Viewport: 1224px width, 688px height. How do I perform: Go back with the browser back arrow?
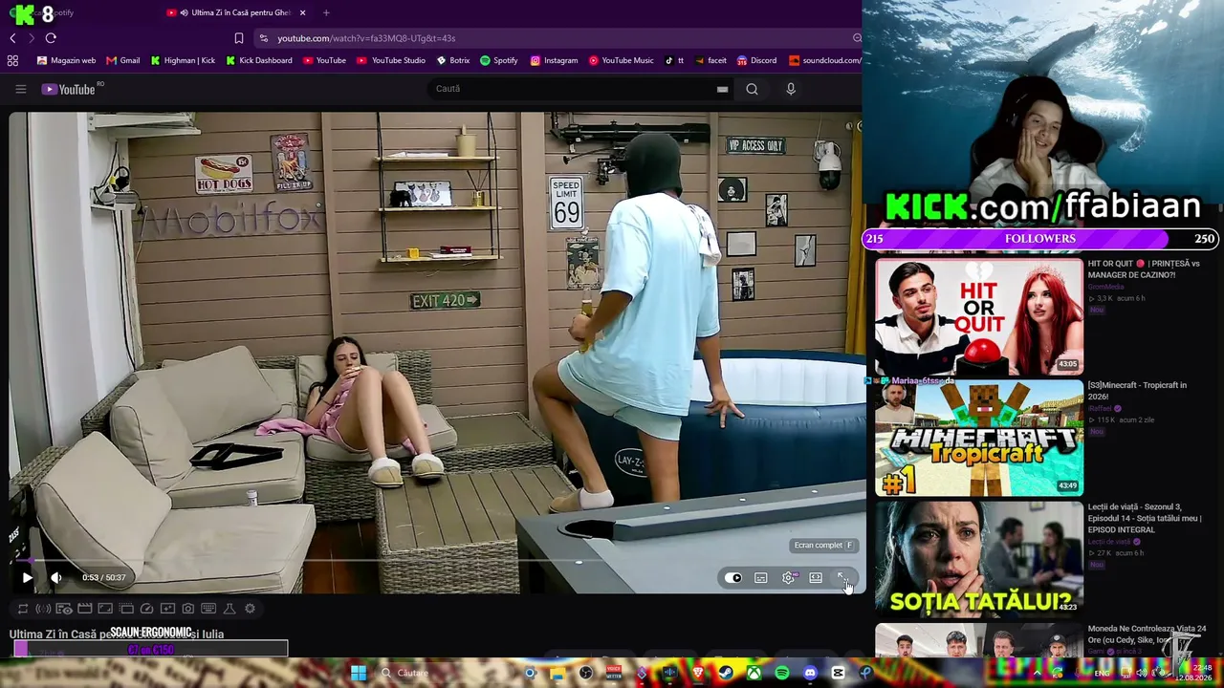[x=12, y=38]
